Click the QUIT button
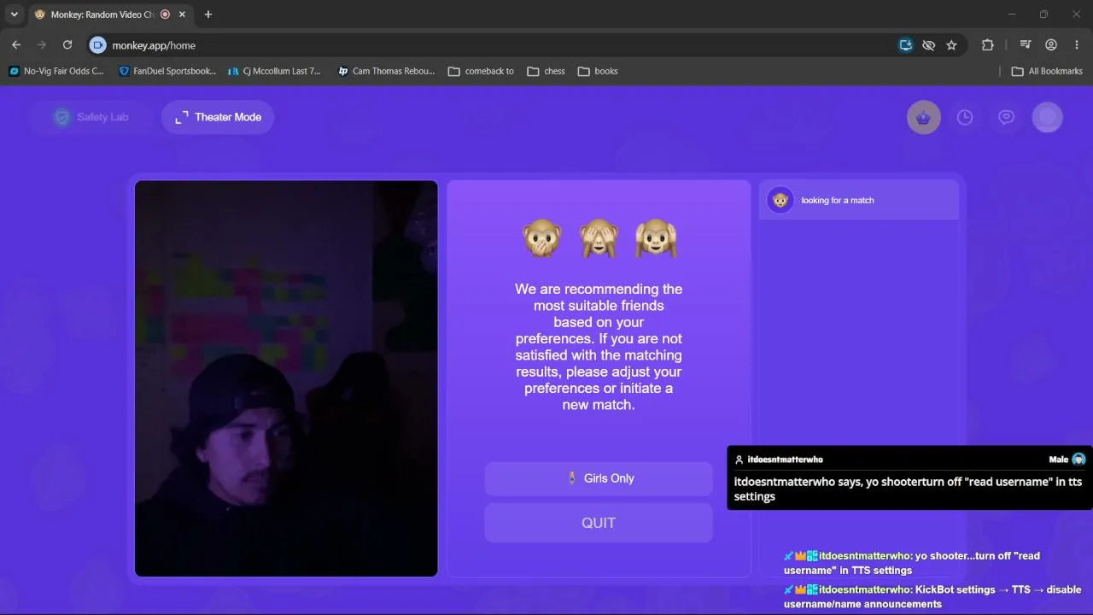 pyautogui.click(x=599, y=523)
